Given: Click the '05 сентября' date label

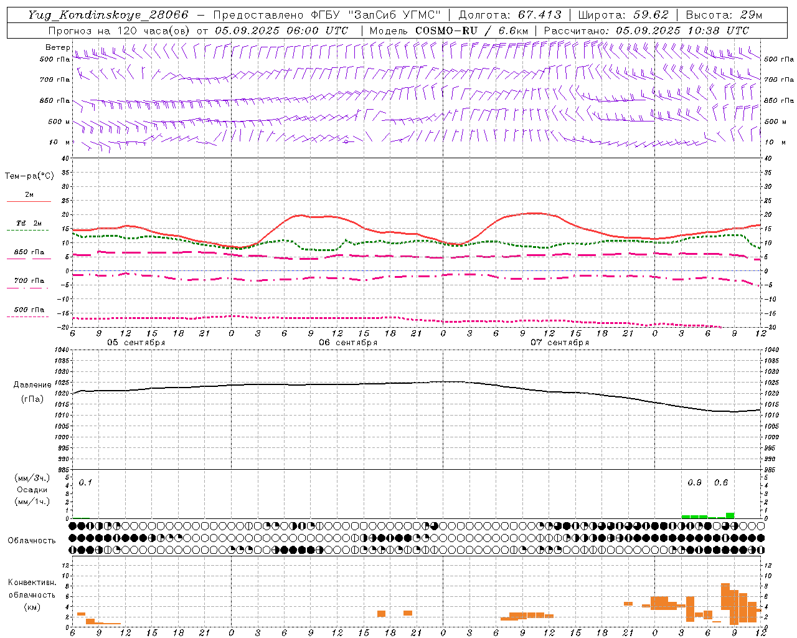Looking at the screenshot, I should click(x=136, y=343).
